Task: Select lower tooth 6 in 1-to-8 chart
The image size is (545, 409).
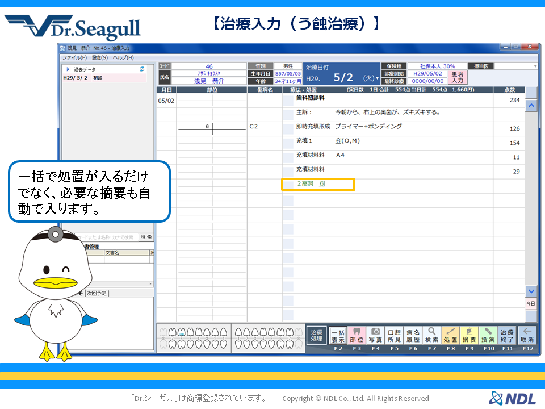Action: (281, 344)
